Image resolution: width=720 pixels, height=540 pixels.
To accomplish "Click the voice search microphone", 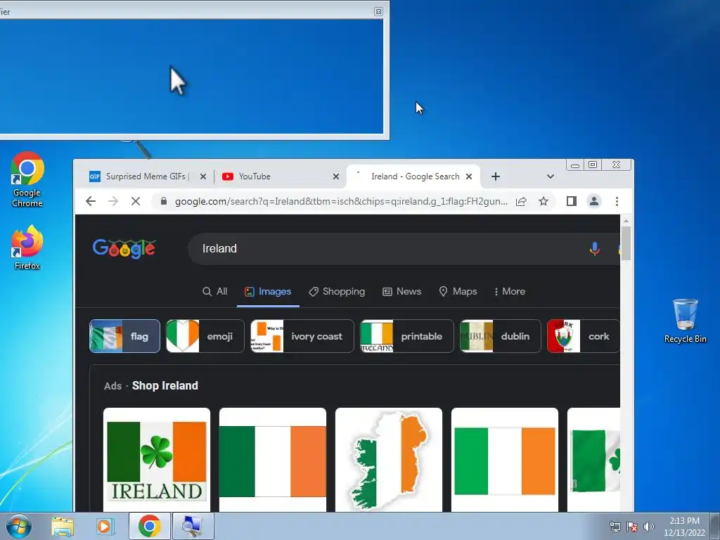I will [x=594, y=248].
